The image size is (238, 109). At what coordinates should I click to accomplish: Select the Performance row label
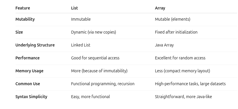pyautogui.click(x=27, y=58)
